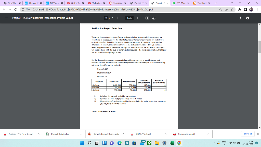Expand the Project Rubric.xlsx download options

point(81,134)
